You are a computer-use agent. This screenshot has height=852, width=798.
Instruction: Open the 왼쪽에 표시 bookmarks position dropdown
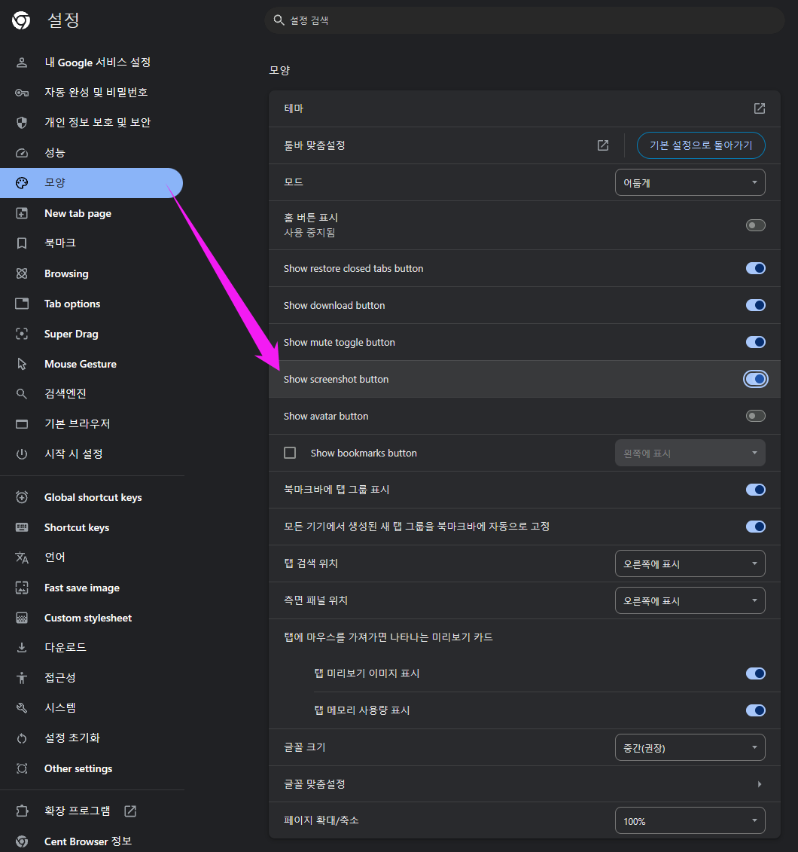point(690,453)
